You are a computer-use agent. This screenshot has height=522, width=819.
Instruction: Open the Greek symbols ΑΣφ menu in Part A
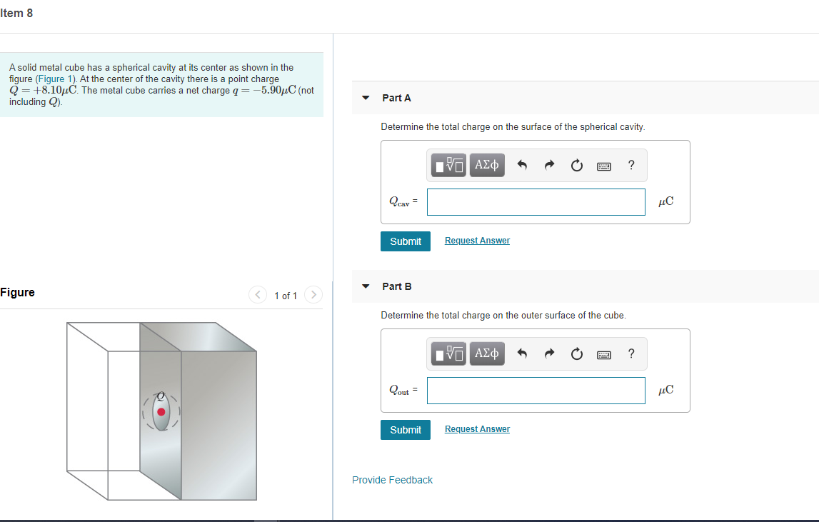486,164
